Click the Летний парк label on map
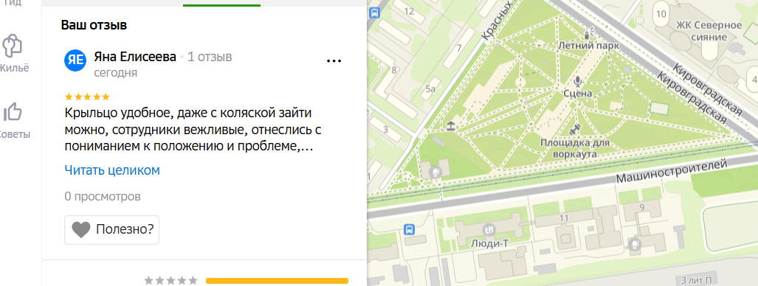 pyautogui.click(x=588, y=46)
